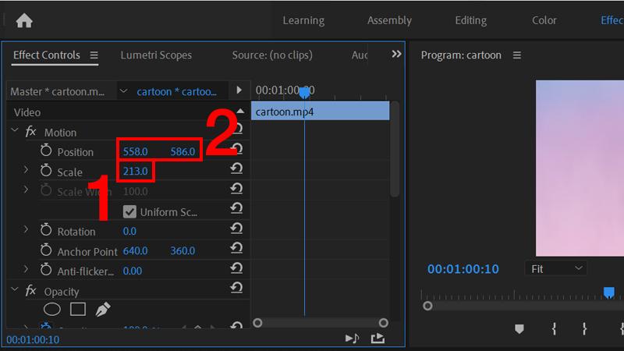
Task: Click the Play Only Audio icon
Action: (x=352, y=339)
